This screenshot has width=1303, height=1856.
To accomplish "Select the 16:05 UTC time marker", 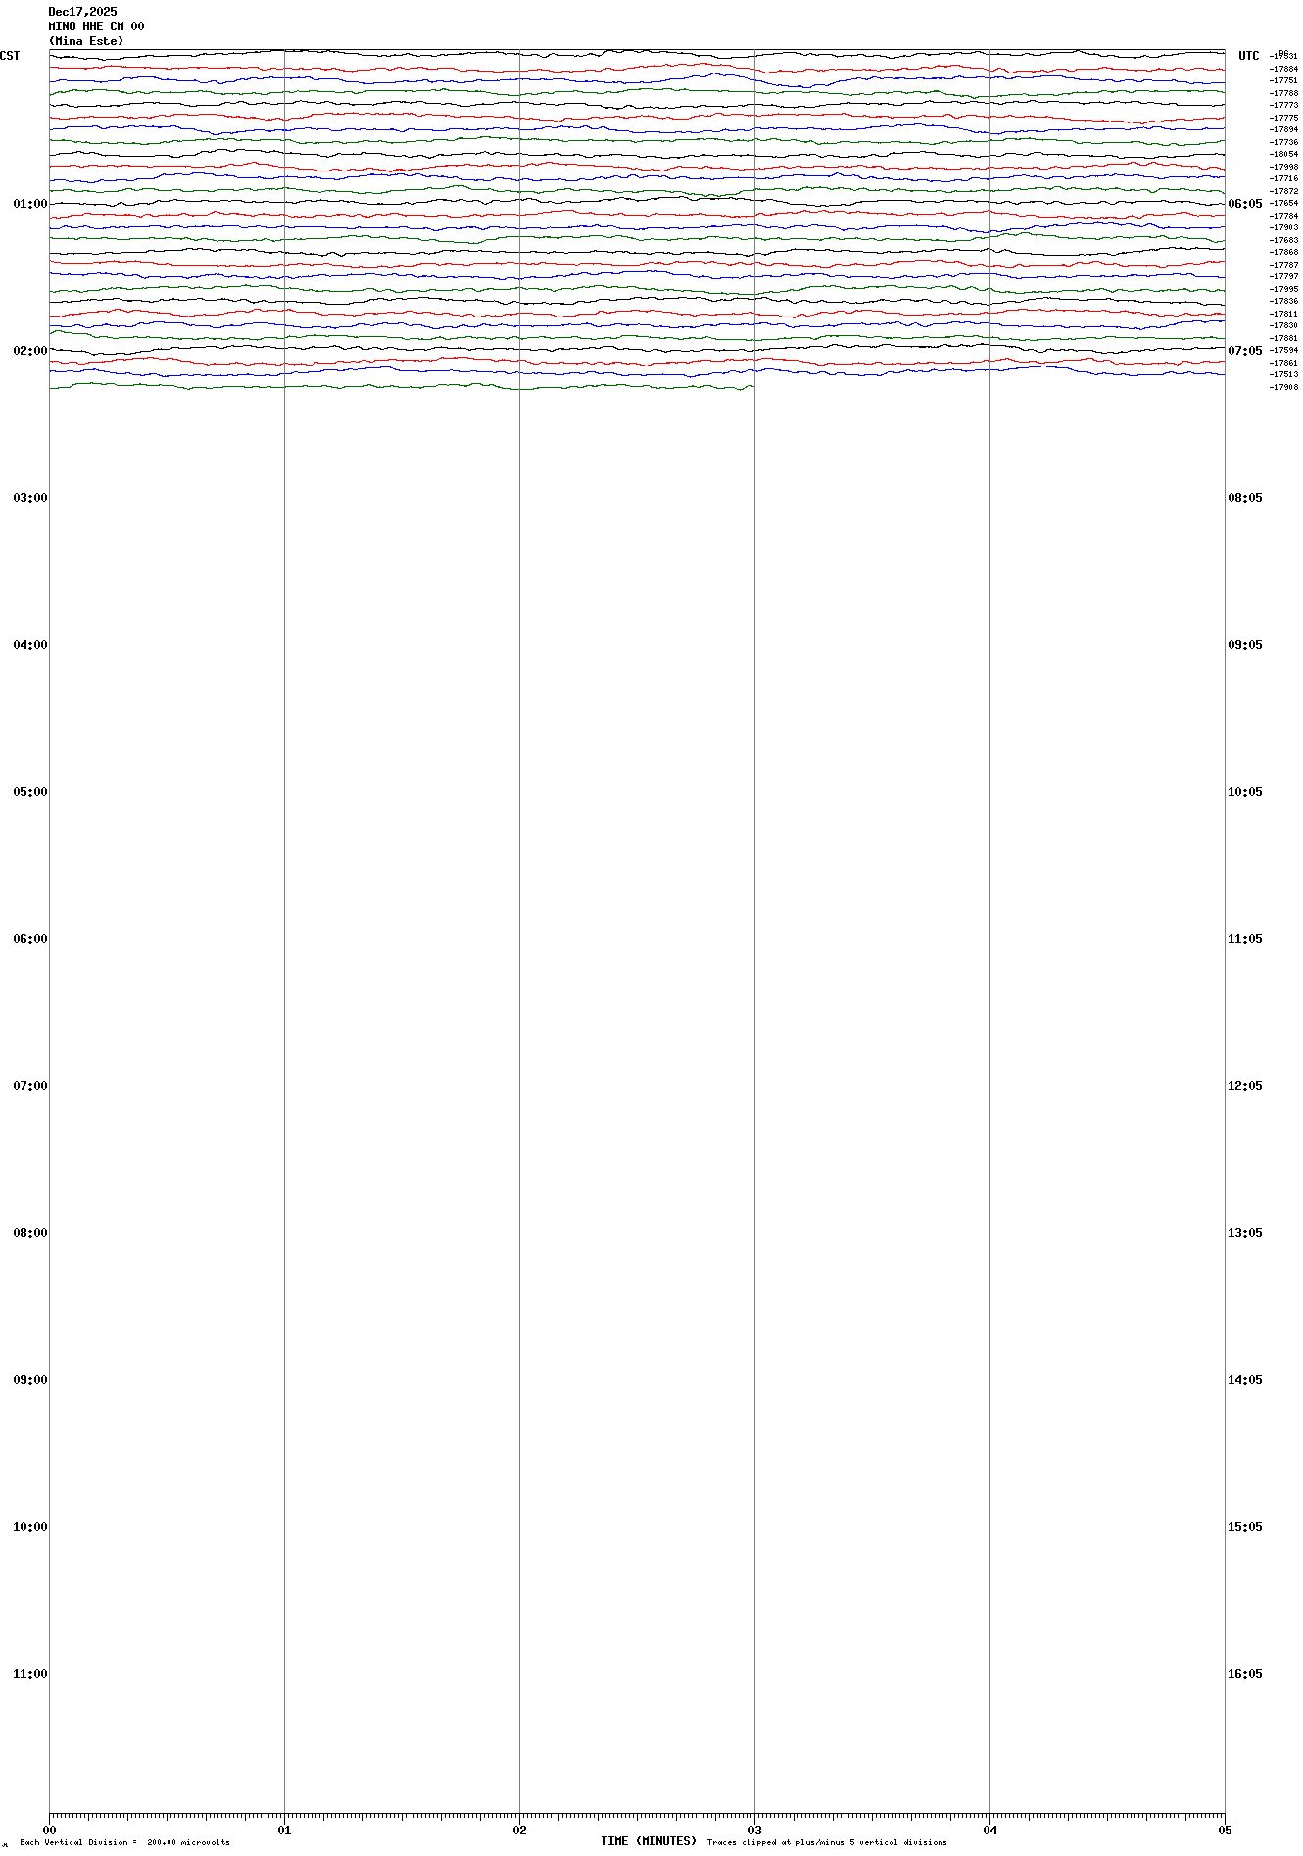I will (x=1245, y=1674).
